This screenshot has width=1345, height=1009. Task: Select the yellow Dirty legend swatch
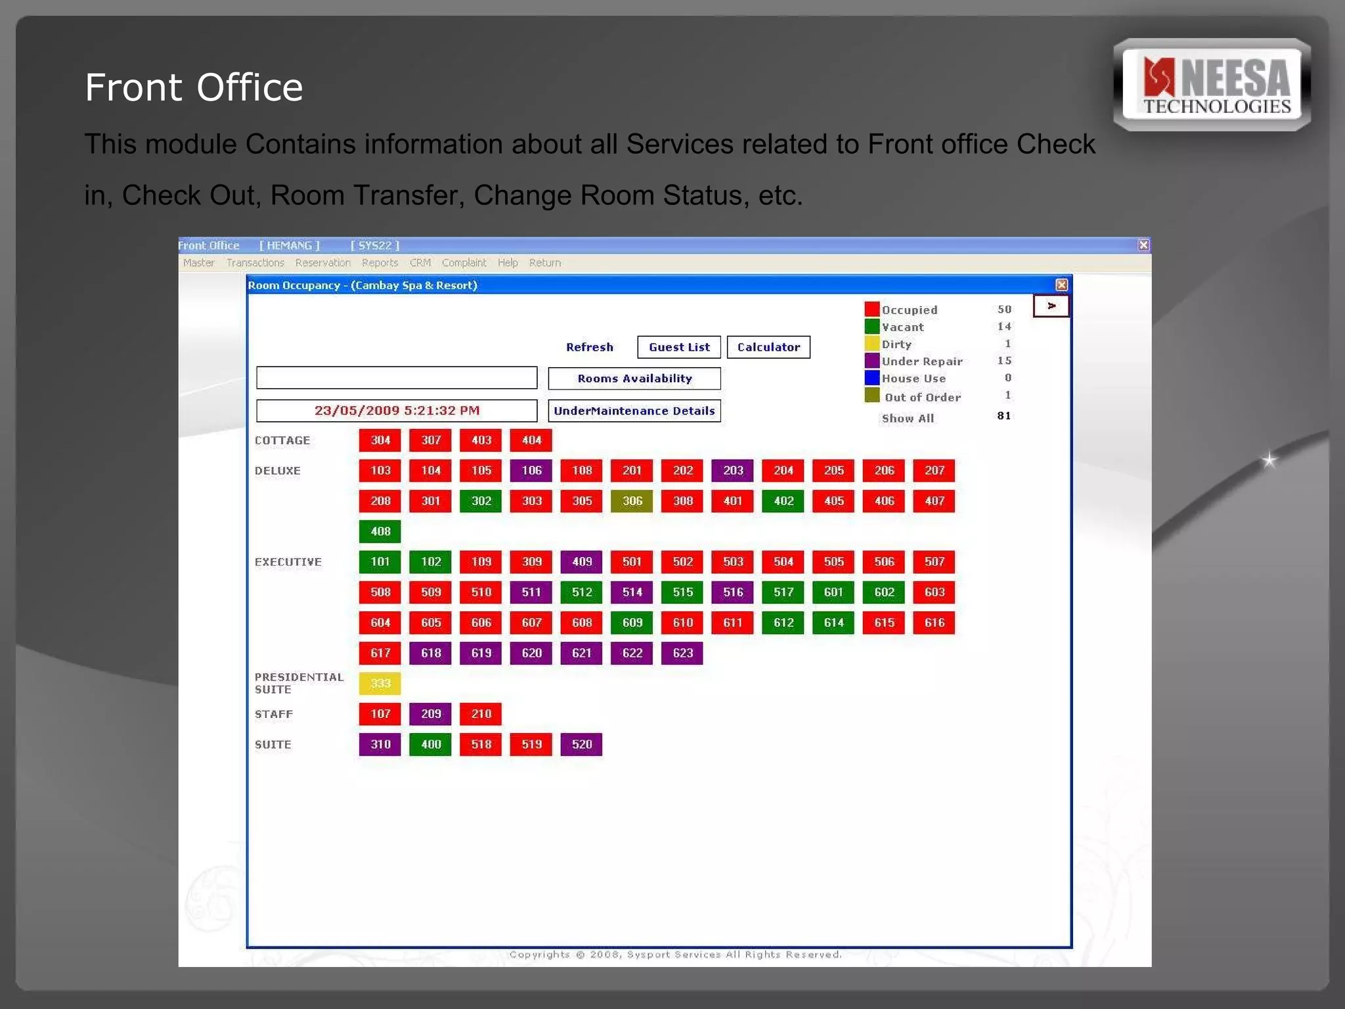(872, 343)
